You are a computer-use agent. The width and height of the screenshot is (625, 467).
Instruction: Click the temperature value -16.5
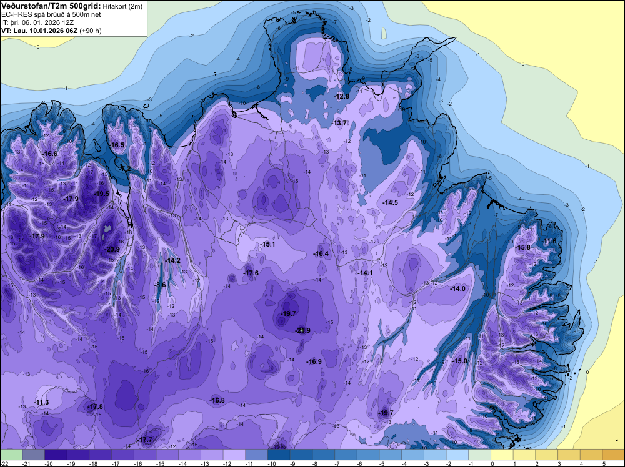117,145
